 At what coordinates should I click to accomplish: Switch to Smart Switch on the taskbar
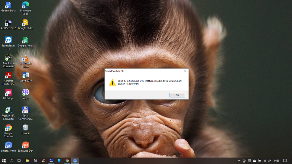pyautogui.click(x=75, y=161)
